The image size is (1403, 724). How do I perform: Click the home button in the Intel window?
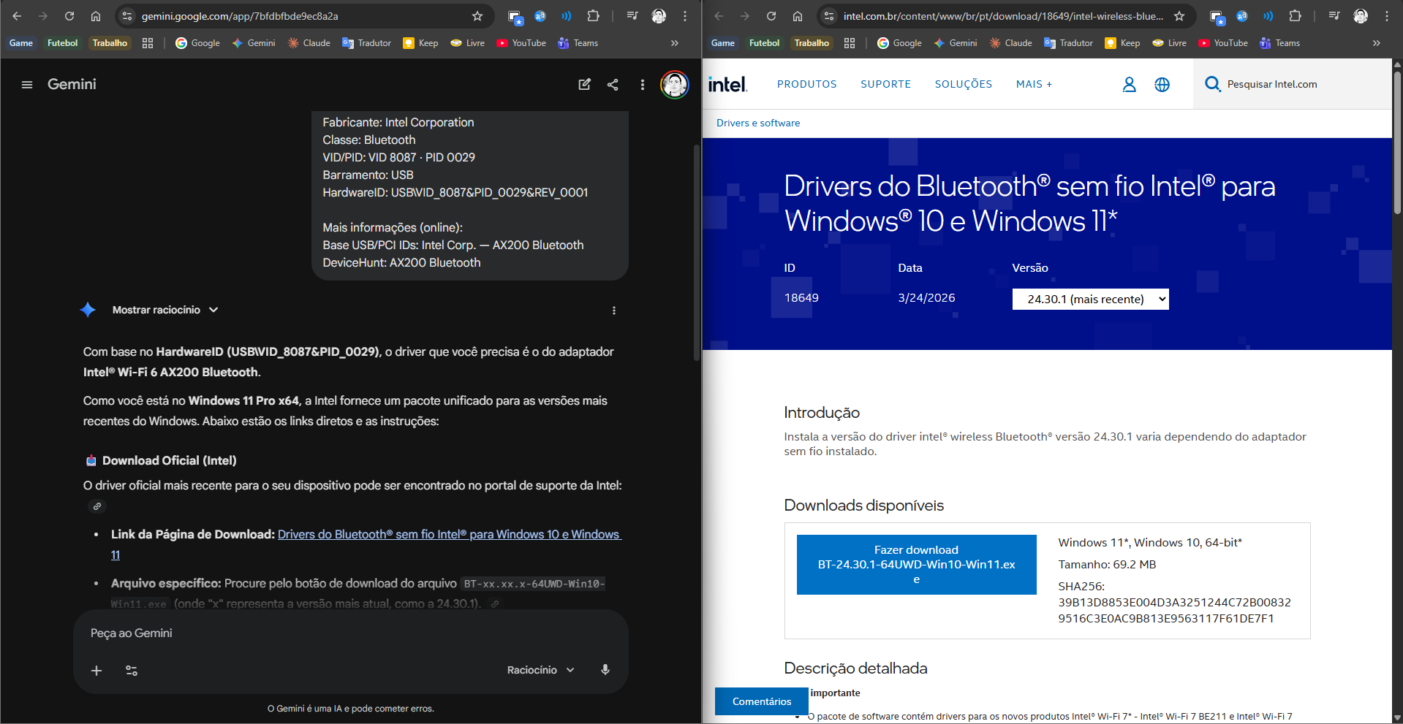[x=798, y=16]
